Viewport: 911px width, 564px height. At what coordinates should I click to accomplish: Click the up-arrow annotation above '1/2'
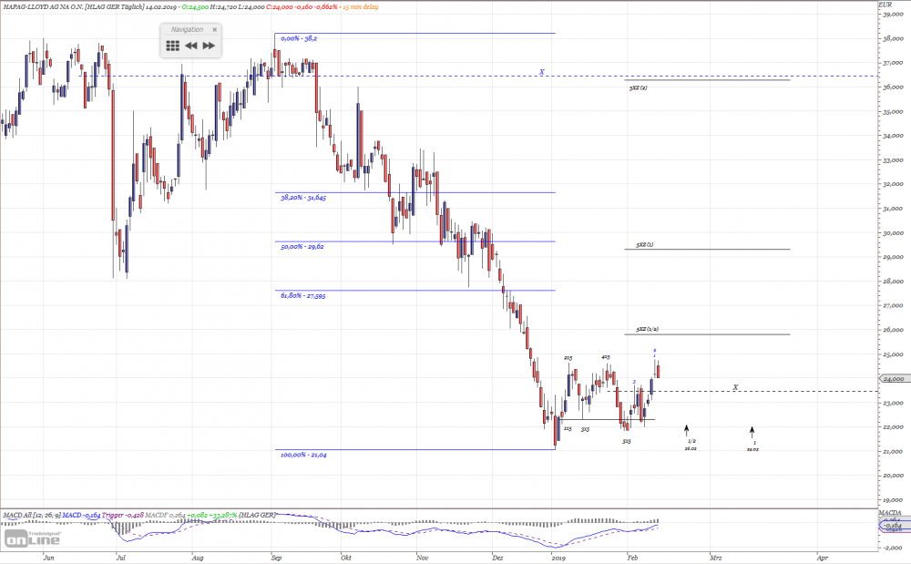[686, 430]
